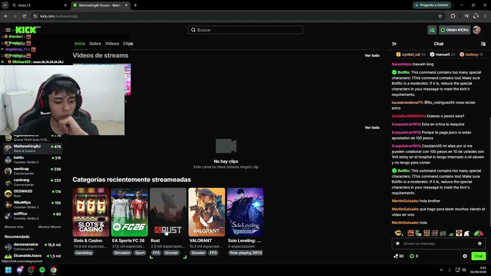Switch to the Sobre channel tab
The width and height of the screenshot is (491, 276).
pos(95,44)
